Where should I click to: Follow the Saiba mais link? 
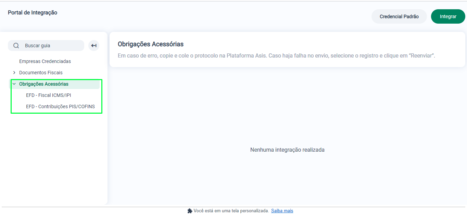pos(282,211)
